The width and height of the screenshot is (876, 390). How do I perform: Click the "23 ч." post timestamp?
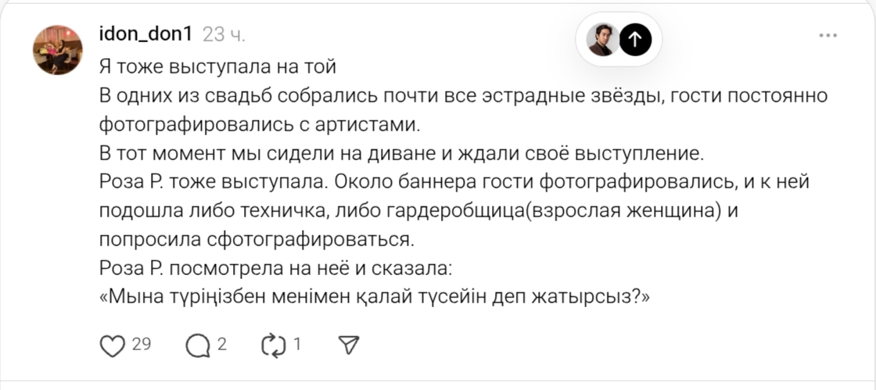224,34
